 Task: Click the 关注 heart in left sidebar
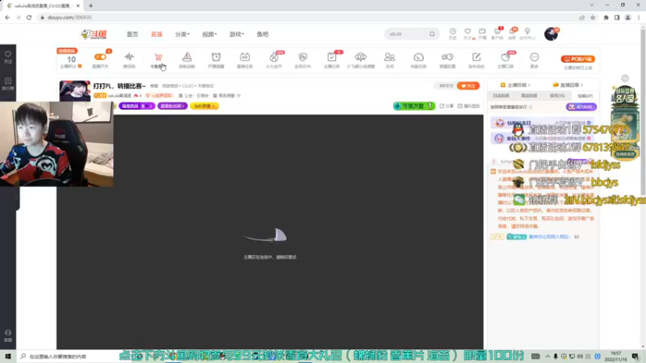click(8, 56)
